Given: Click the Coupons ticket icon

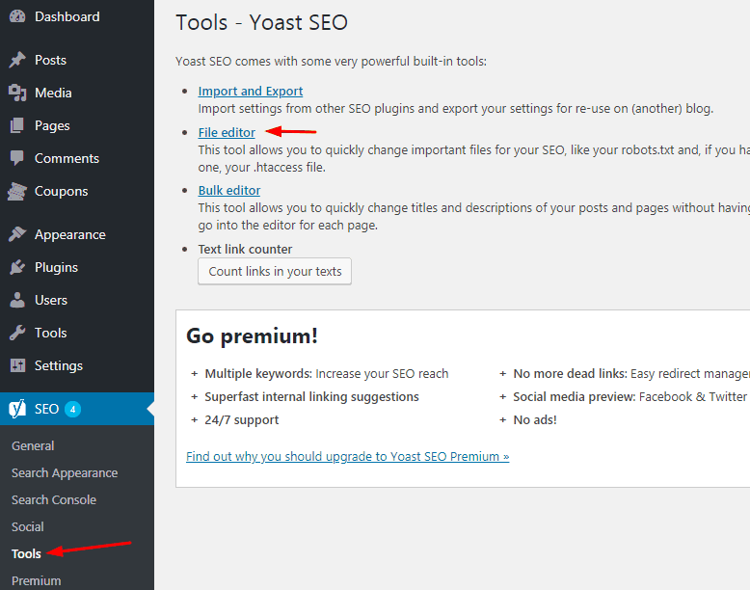Looking at the screenshot, I should (17, 191).
